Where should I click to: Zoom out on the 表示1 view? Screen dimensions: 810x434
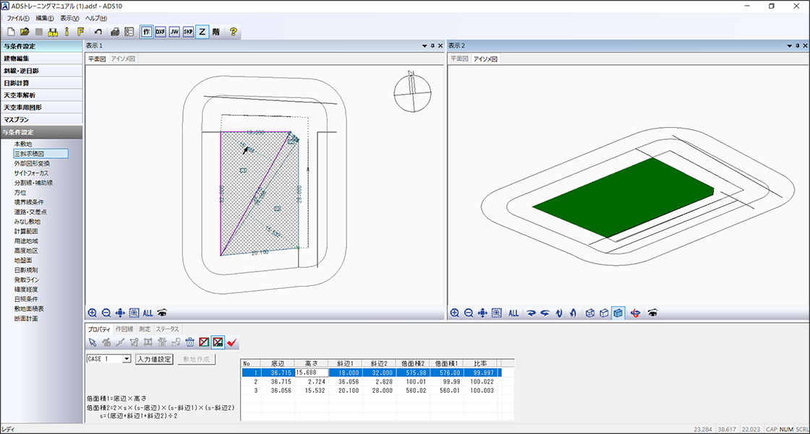click(x=106, y=313)
